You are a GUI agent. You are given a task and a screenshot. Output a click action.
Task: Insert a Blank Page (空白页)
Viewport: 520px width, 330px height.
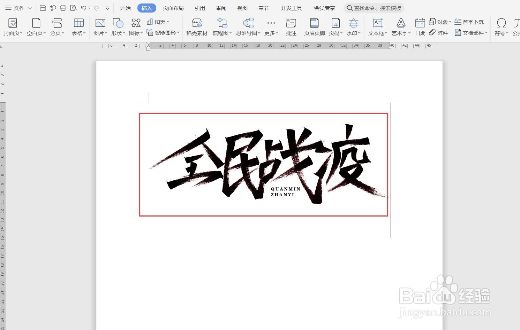point(36,27)
